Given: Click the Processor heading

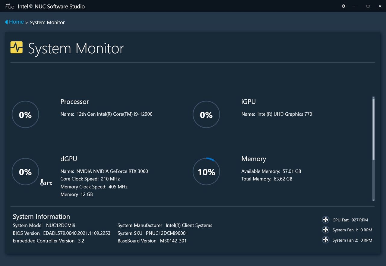Looking at the screenshot, I should (74, 102).
